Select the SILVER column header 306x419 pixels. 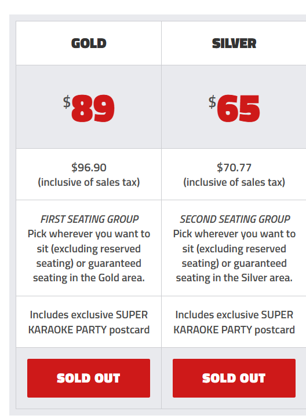tap(234, 43)
